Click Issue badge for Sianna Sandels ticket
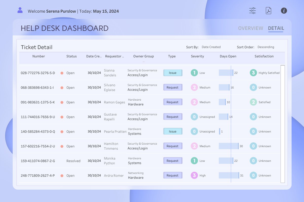The image size is (304, 202). click(x=173, y=73)
